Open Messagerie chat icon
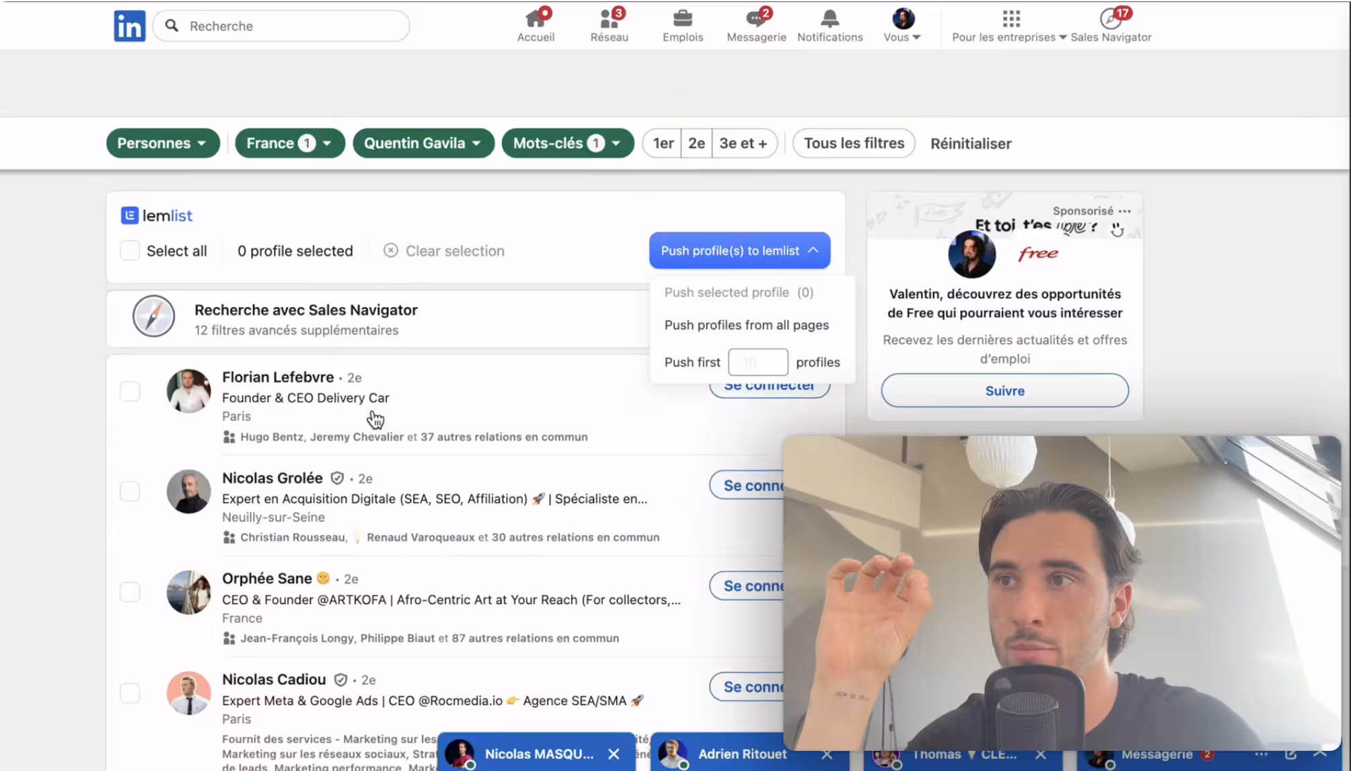This screenshot has width=1351, height=771. coord(756,18)
